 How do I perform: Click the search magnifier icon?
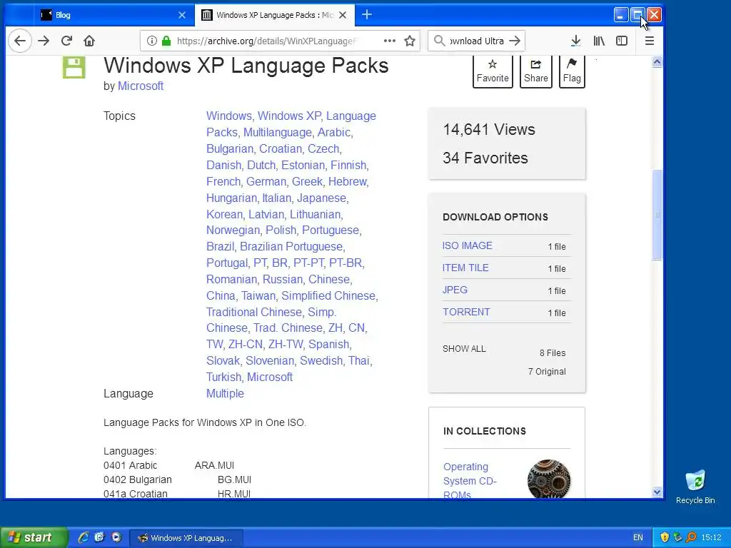(439, 41)
